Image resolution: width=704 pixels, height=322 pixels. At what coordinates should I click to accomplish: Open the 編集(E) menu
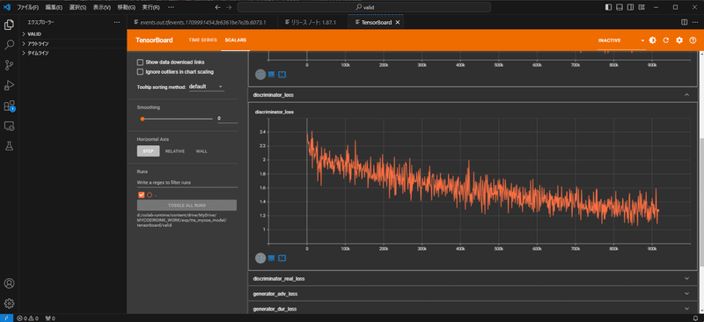click(x=54, y=8)
